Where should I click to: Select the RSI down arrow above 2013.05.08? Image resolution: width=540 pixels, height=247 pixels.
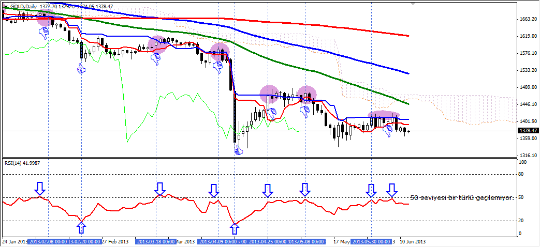(x=305, y=190)
